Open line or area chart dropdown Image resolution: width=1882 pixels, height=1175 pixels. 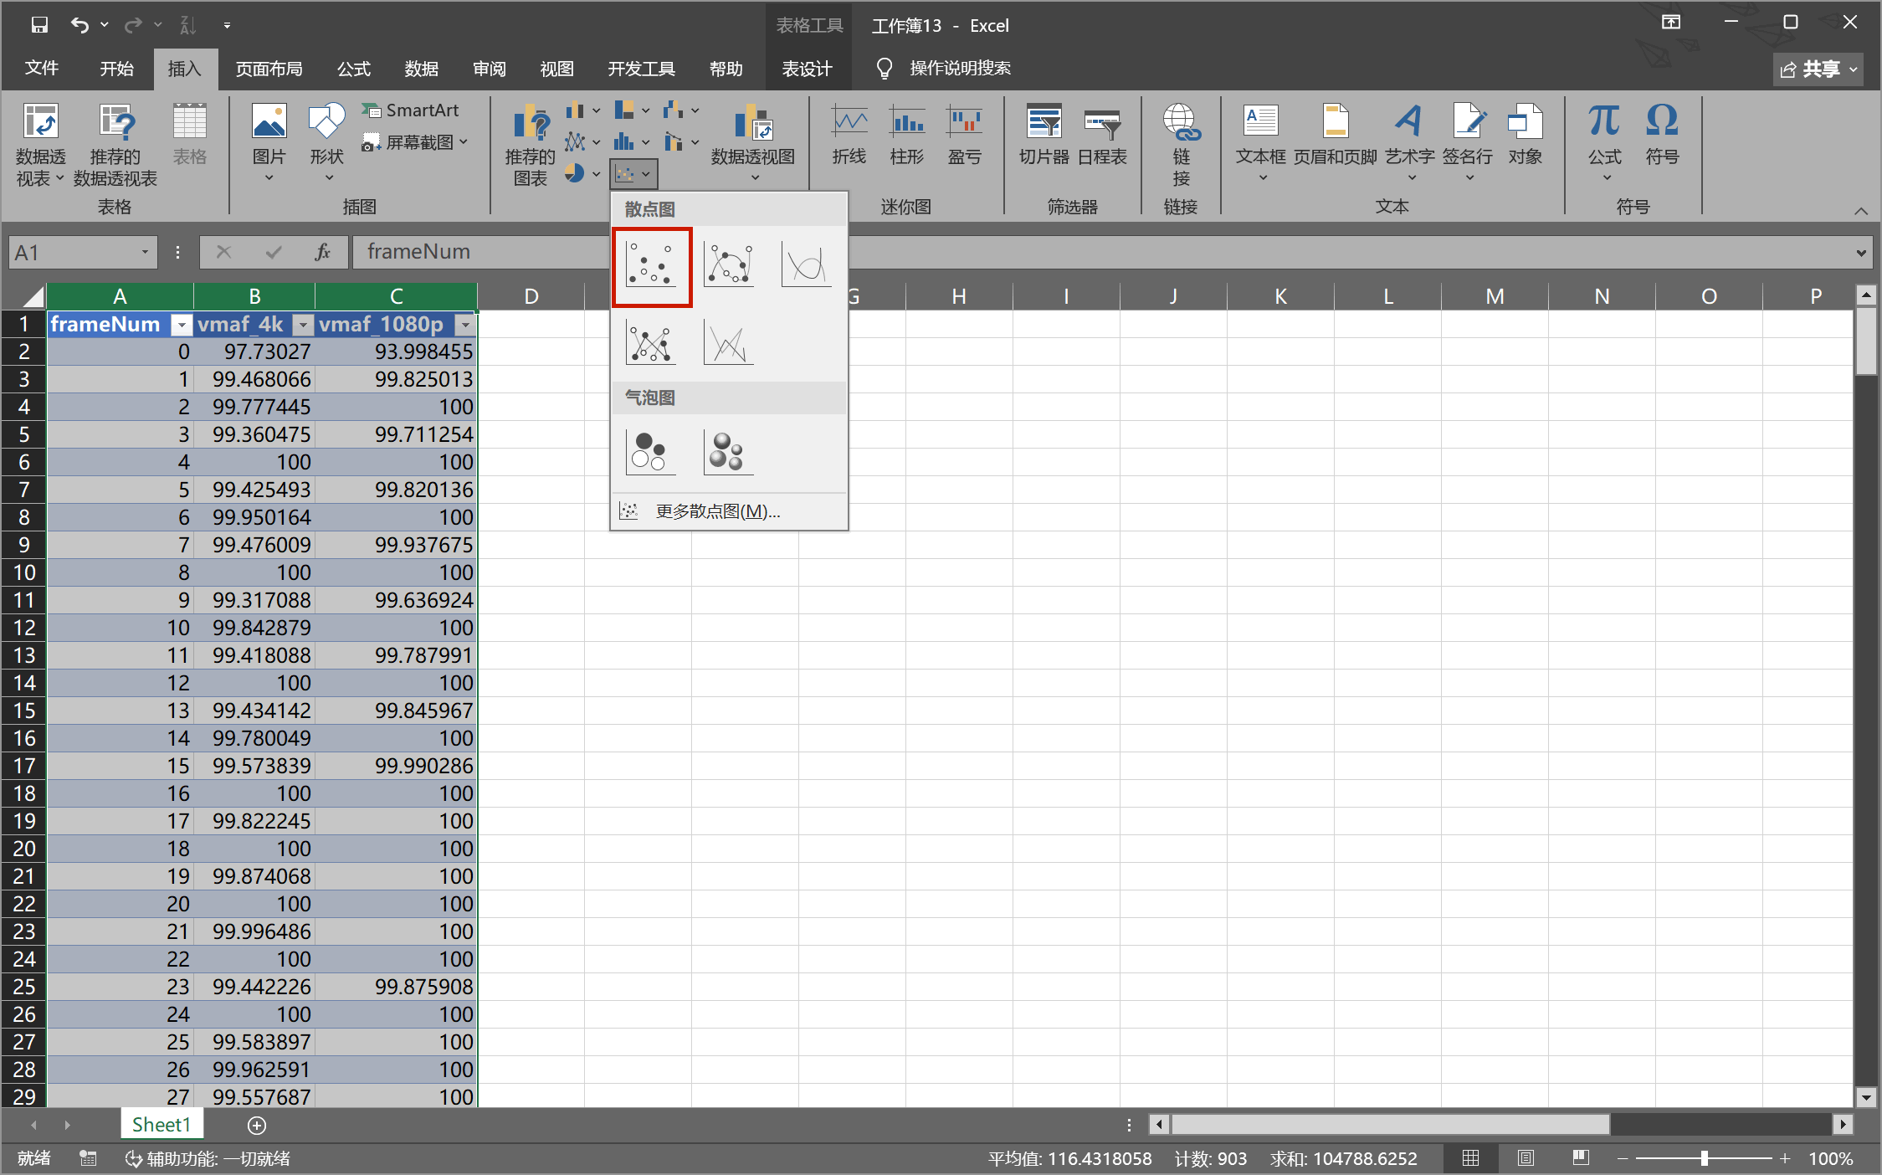point(583,142)
